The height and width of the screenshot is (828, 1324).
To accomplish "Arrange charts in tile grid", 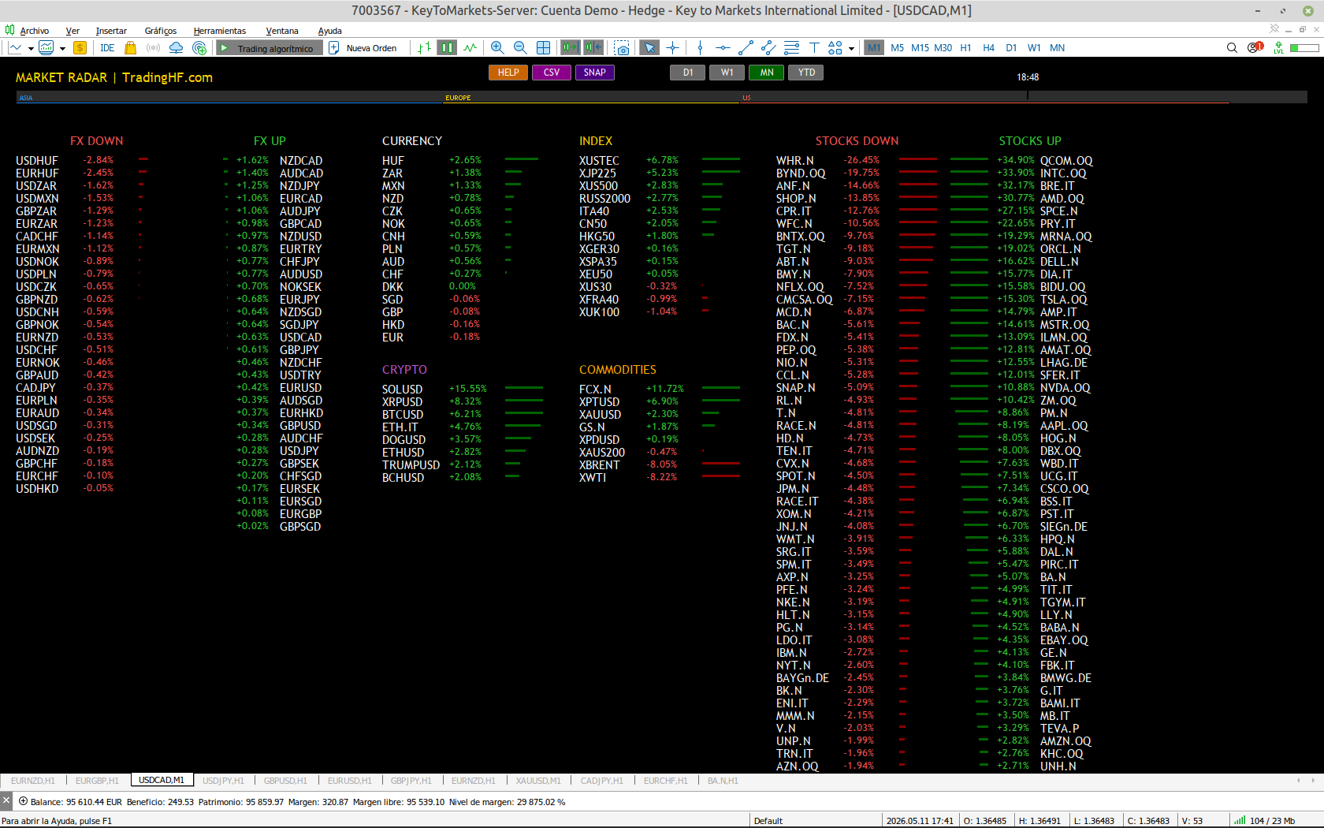I will 543,48.
